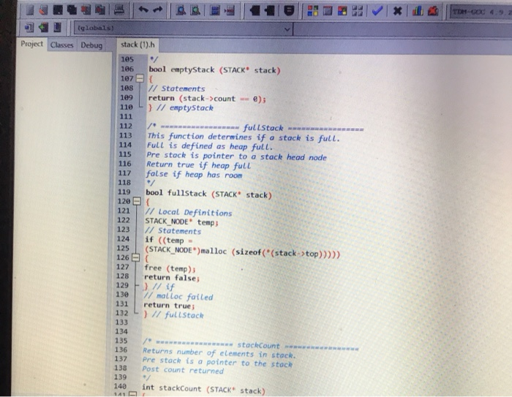Screen dimensions: 512x397
Task: Click 'STACK_NODE* temp;' declaration line
Action: tap(181, 222)
